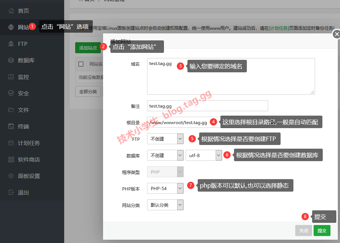The image size is (340, 243).
Task: Click the database sidebar icon
Action: click(x=11, y=60)
